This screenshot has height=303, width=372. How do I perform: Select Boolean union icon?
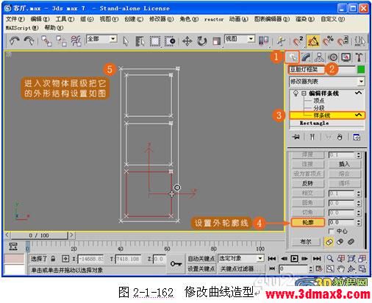point(329,242)
